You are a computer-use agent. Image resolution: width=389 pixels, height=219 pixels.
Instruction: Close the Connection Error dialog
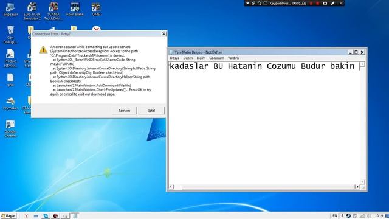point(164,34)
